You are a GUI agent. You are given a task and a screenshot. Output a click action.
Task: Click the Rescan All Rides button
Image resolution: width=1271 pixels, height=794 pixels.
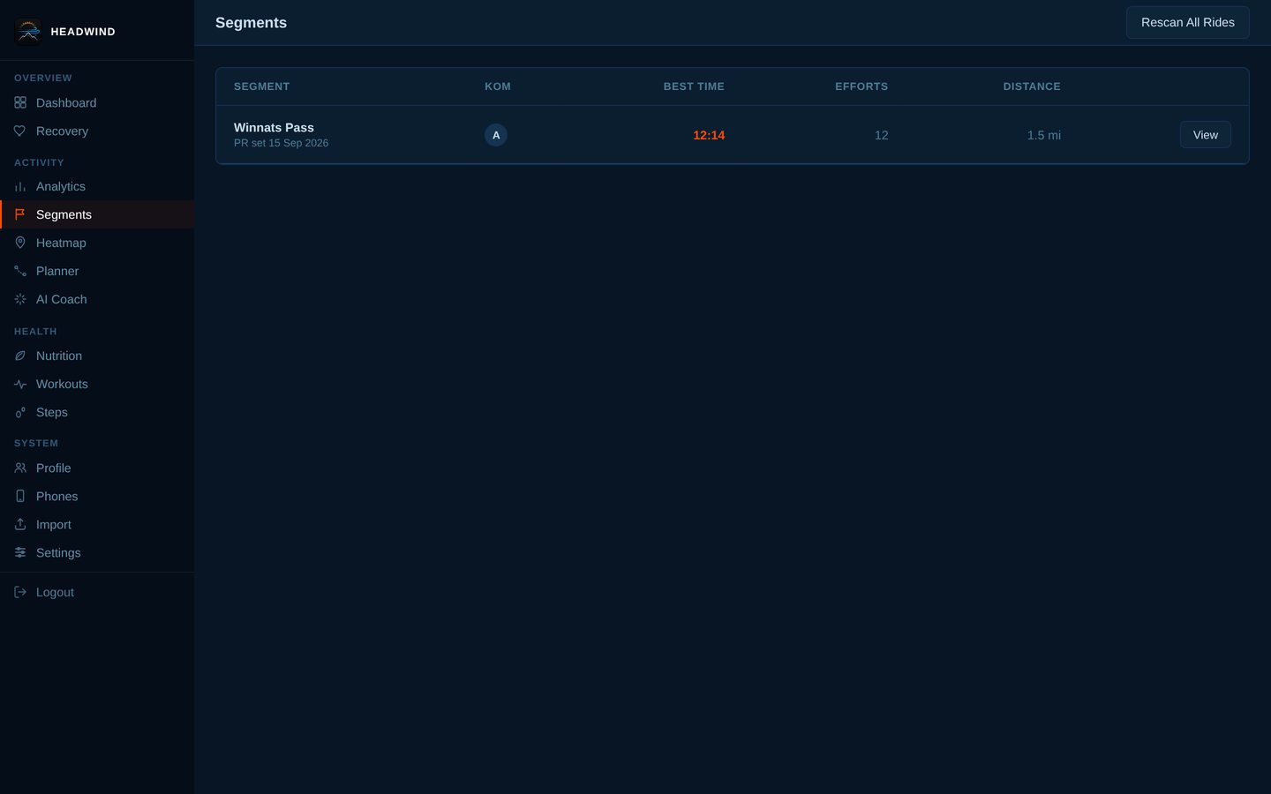click(x=1188, y=23)
